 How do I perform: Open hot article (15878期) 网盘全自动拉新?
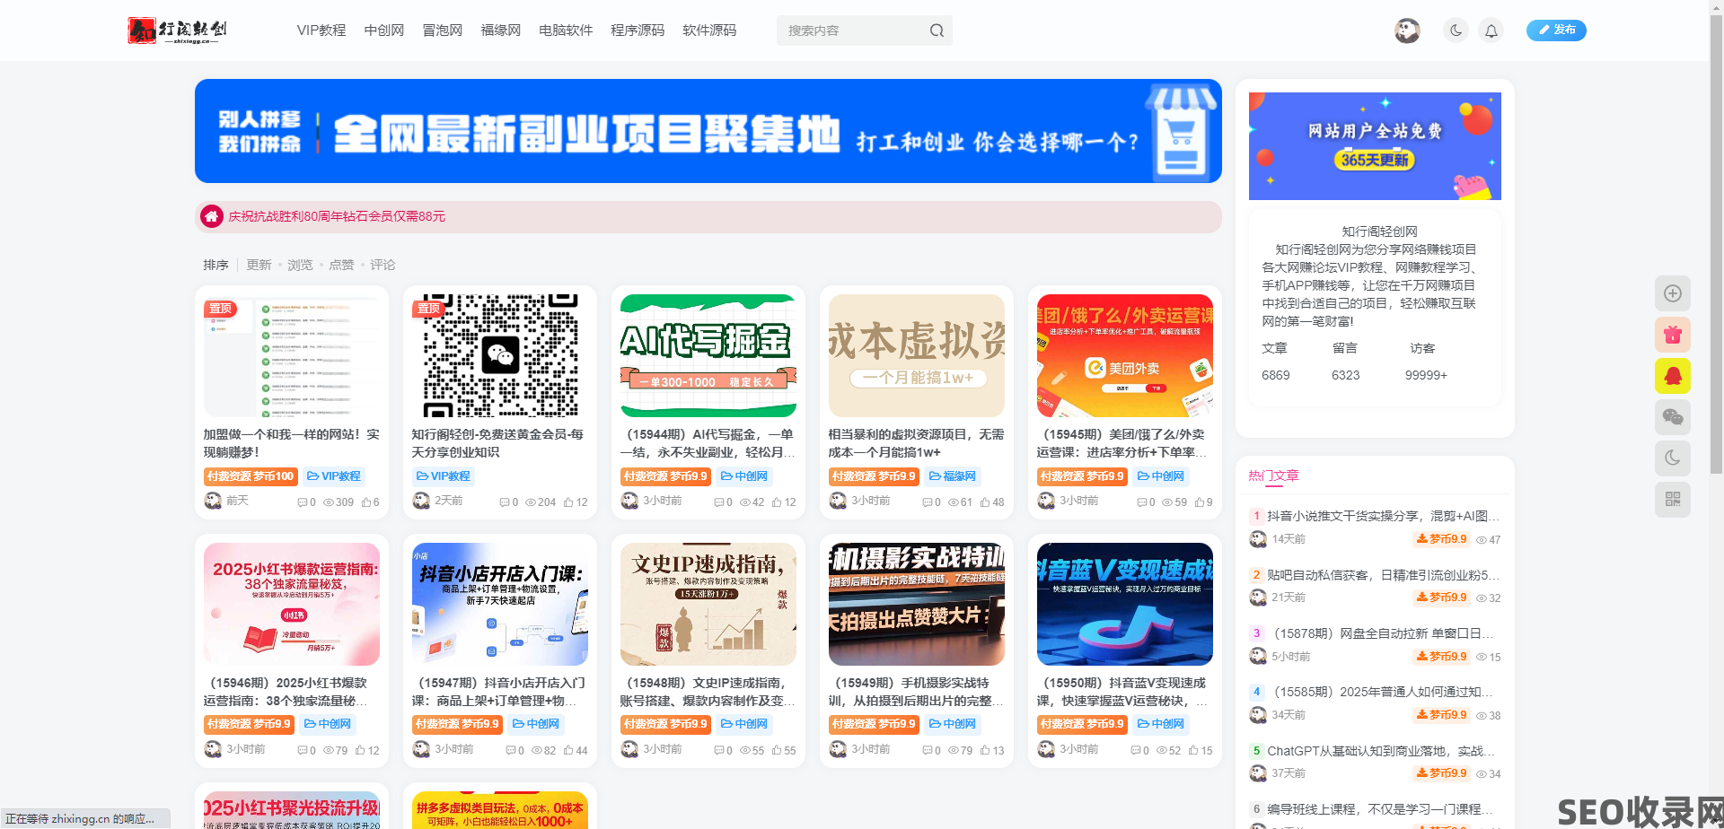[x=1383, y=633]
